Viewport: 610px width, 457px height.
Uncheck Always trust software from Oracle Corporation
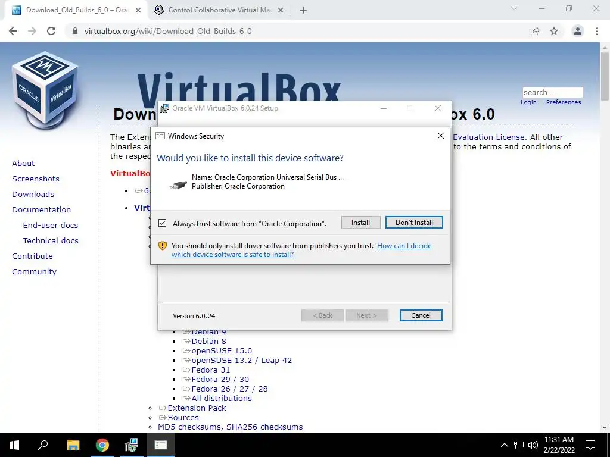(x=162, y=223)
